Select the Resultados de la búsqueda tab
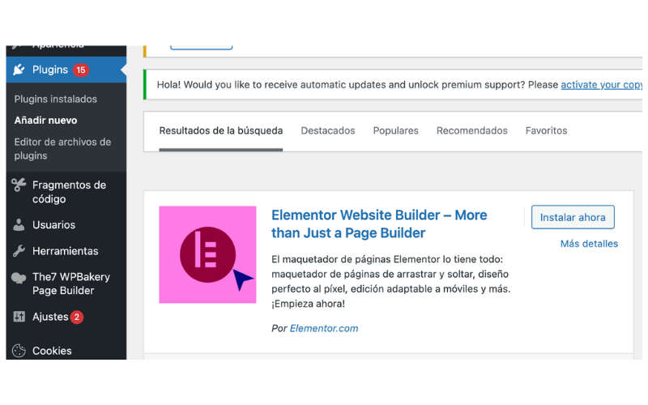This screenshot has width=648, height=405. point(220,130)
